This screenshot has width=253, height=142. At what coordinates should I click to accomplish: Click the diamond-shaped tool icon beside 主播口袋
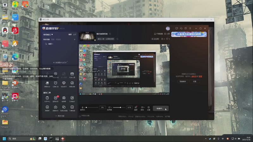(x=64, y=83)
